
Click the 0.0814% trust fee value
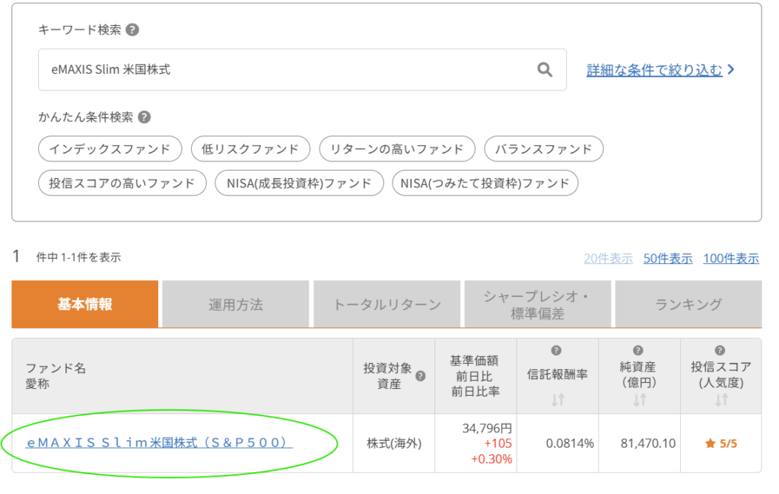(x=570, y=443)
